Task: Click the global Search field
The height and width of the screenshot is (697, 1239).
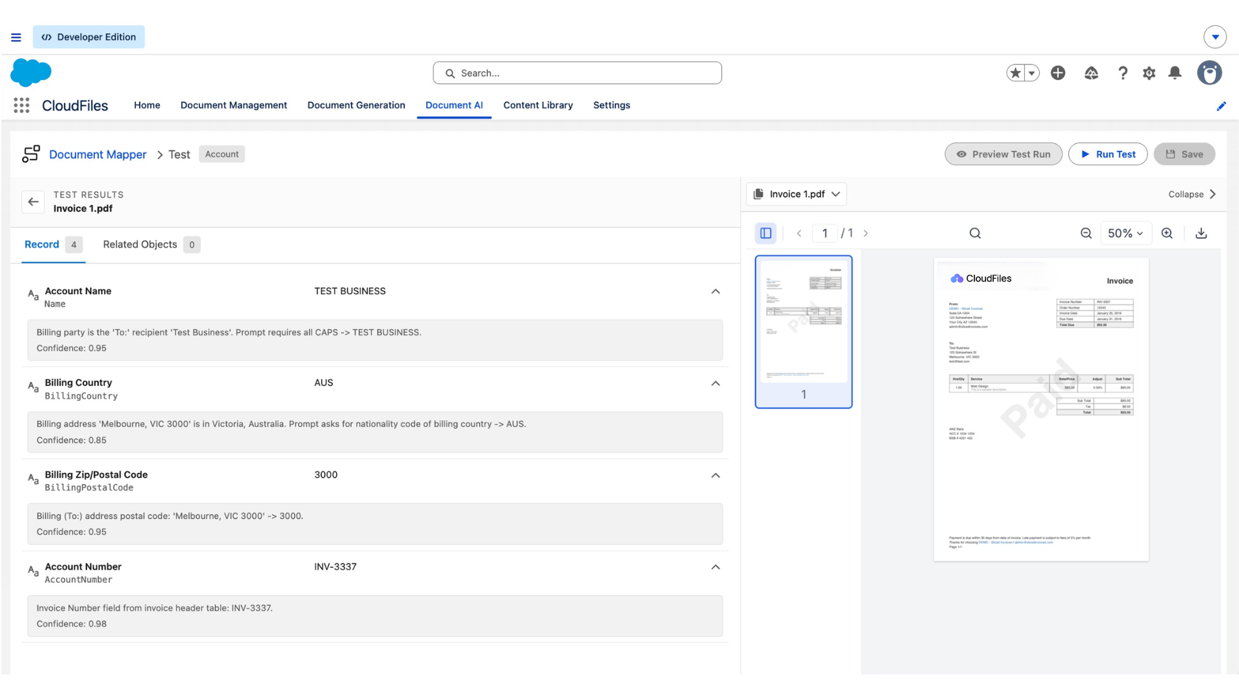Action: 578,73
